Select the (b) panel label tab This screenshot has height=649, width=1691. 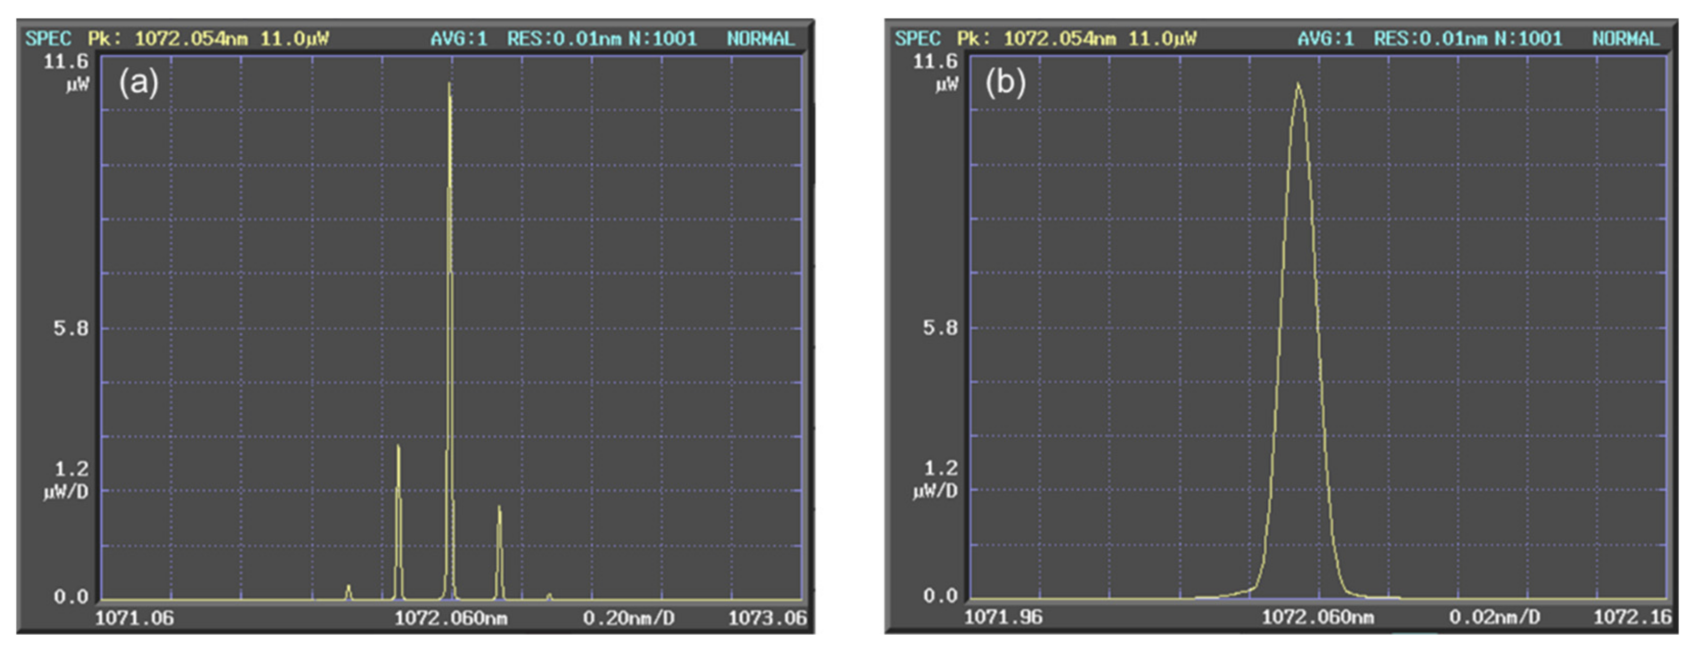click(x=1006, y=83)
